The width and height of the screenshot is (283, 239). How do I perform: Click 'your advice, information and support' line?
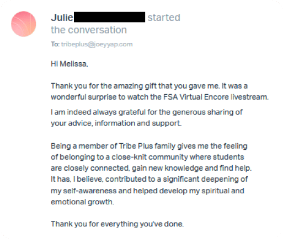[116, 123]
